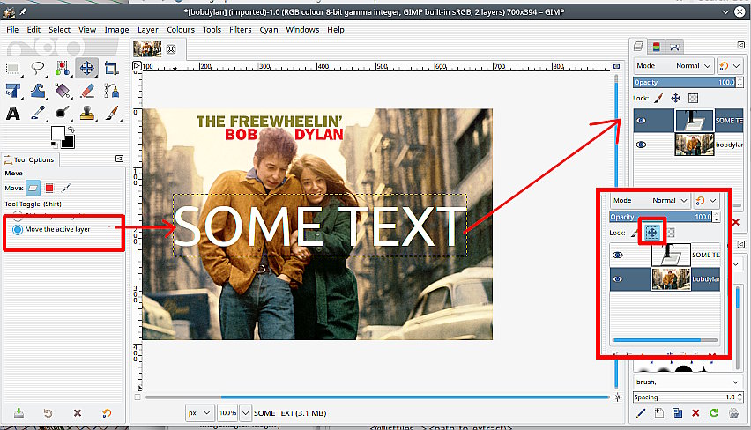Click lock position icon highlighted in red box
Viewport: 751px width, 430px height.
653,233
